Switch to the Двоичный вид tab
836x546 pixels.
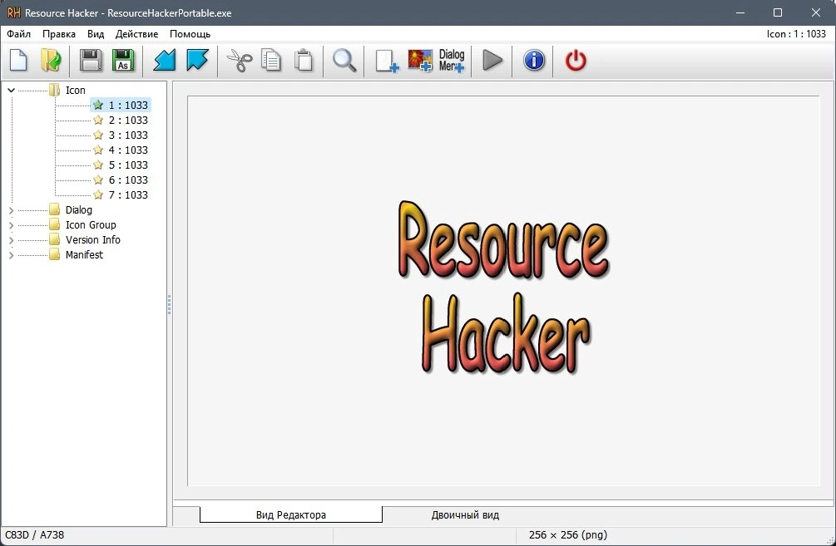pos(465,514)
